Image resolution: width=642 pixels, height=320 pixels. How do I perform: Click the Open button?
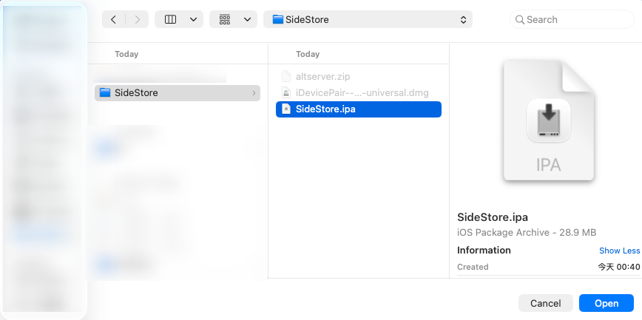coord(606,303)
